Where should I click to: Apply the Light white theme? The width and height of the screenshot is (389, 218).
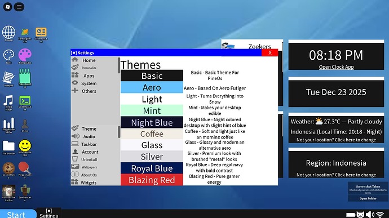(x=152, y=99)
